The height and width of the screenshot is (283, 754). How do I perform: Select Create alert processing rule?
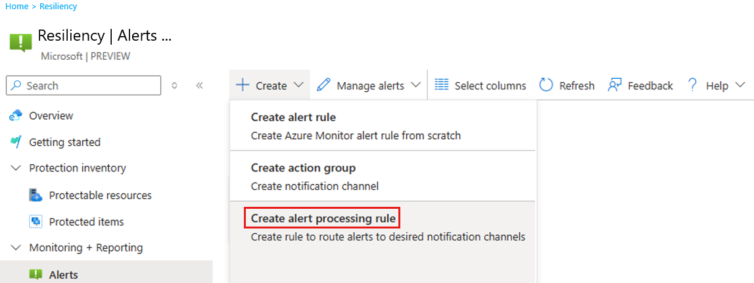coord(322,217)
